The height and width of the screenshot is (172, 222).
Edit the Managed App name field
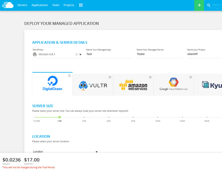click(x=110, y=54)
